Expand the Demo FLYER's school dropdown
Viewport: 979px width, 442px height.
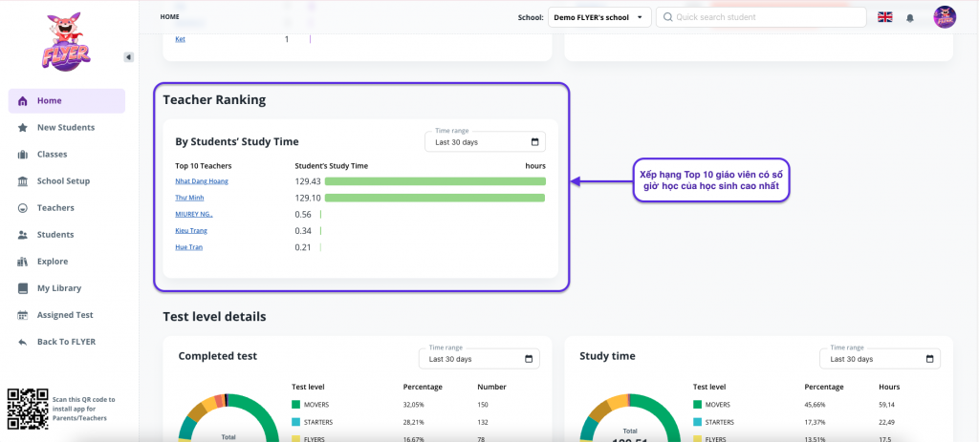coord(599,17)
